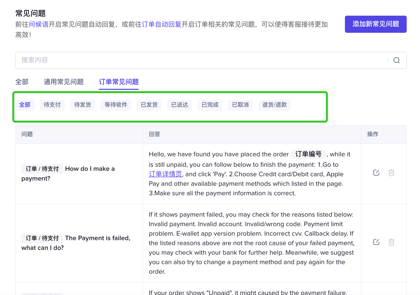Follow the 订单自动回复 link
420x295 pixels.
pos(161,25)
